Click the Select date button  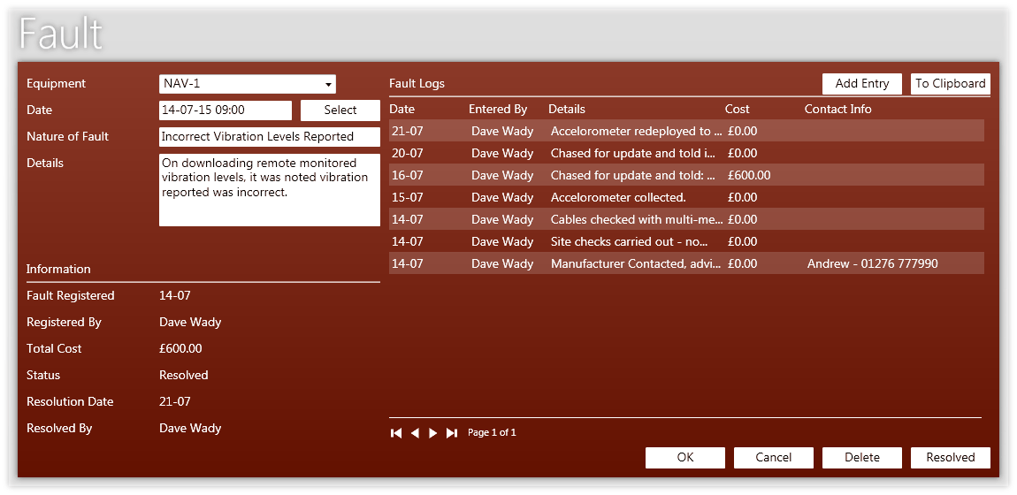click(x=340, y=110)
